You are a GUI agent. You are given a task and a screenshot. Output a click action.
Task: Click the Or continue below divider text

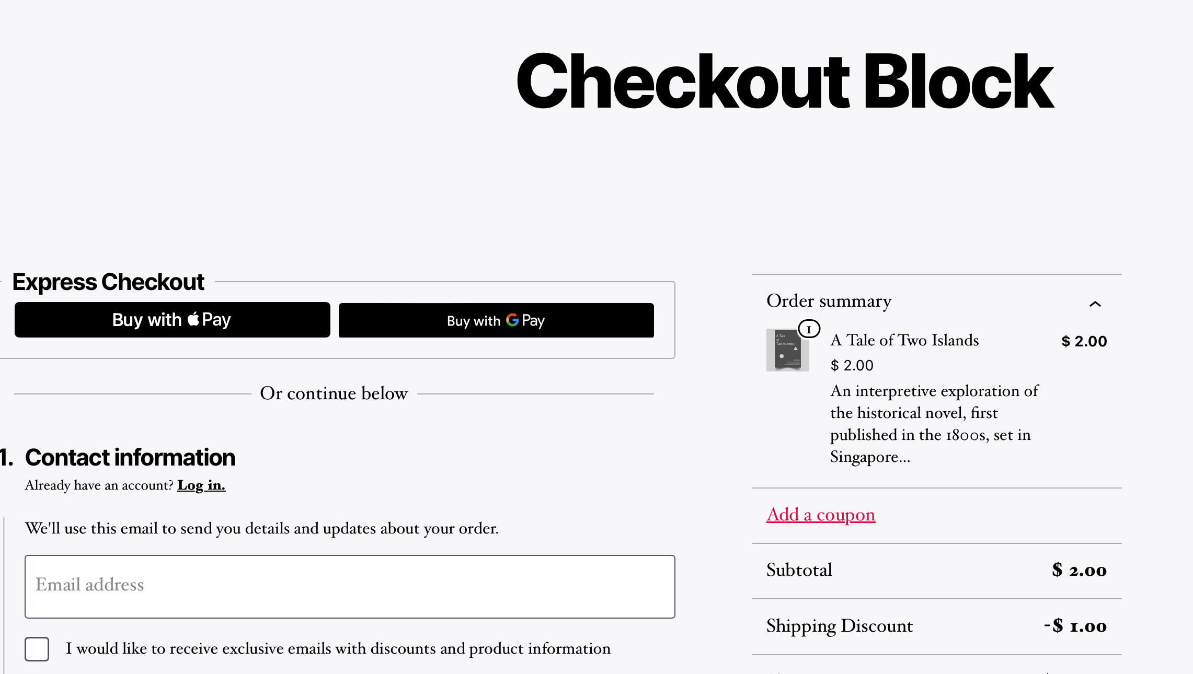334,393
